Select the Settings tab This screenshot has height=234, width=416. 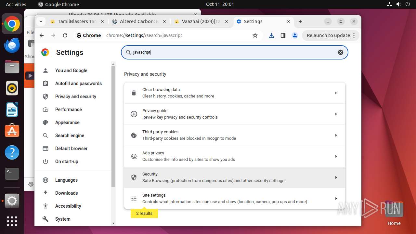[263, 21]
